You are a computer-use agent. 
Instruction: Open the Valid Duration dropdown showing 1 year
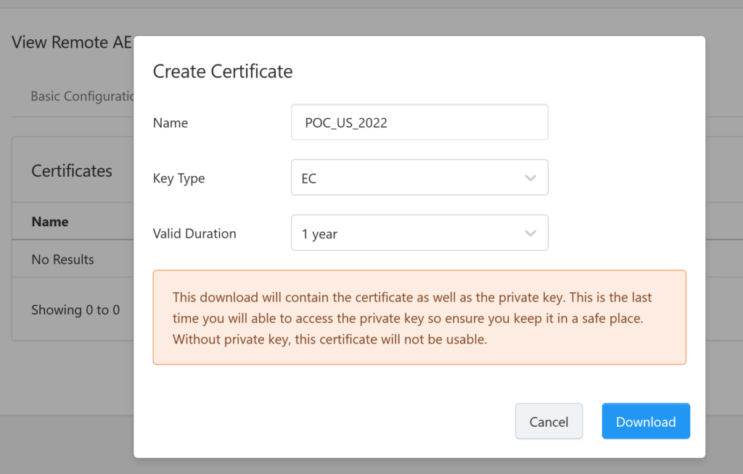[x=419, y=233]
